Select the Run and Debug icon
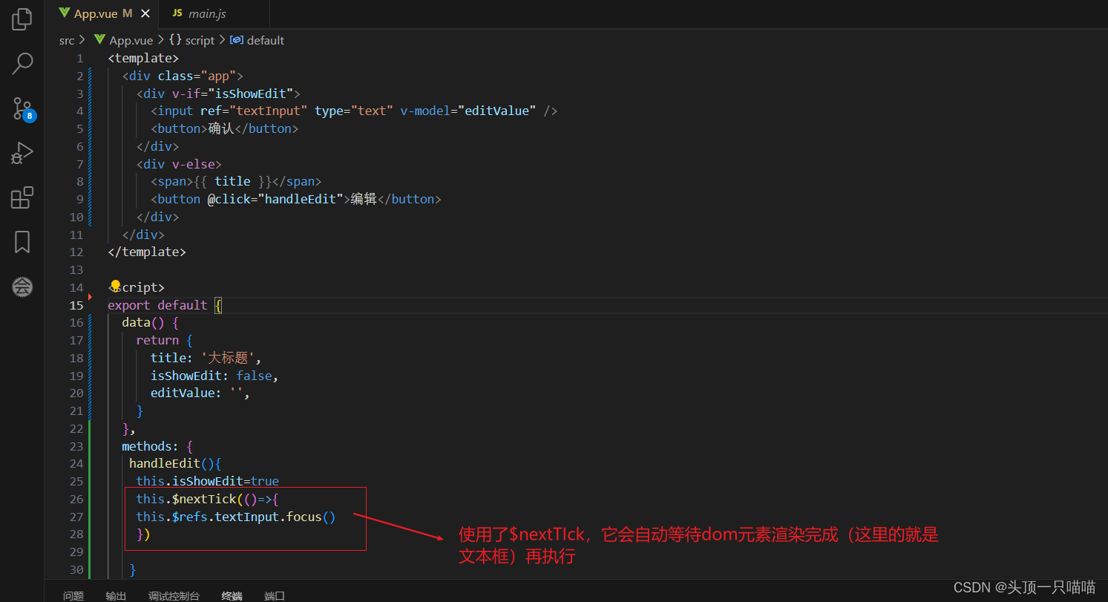 coord(22,153)
